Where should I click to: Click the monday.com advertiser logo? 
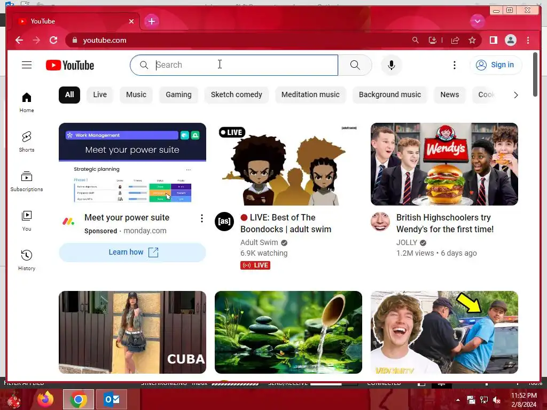[x=68, y=222]
